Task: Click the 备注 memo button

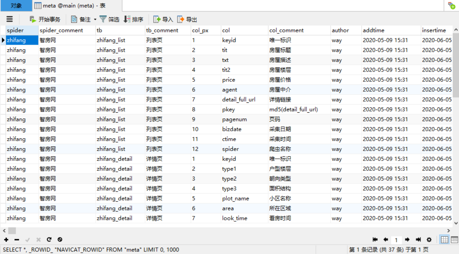Action: pyautogui.click(x=81, y=19)
